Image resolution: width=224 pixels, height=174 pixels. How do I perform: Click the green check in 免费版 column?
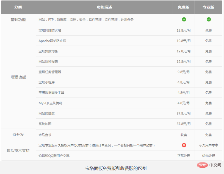(184, 19)
